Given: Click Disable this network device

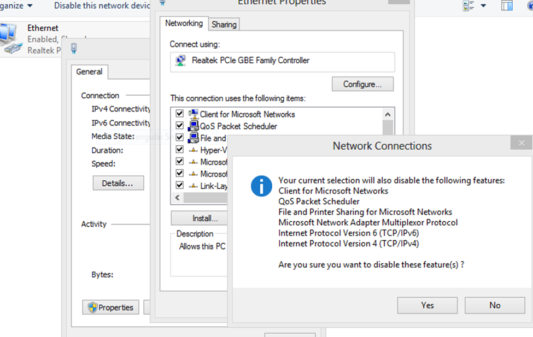Looking at the screenshot, I should coord(102,5).
